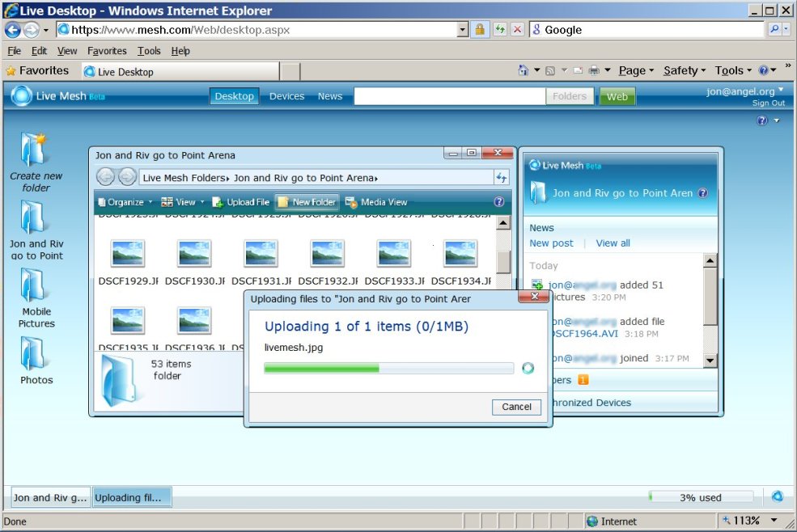Open the View dropdown in folder toolbar
Screen dimensions: 797x532
point(183,201)
